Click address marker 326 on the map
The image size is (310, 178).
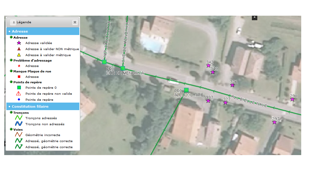click(x=232, y=85)
